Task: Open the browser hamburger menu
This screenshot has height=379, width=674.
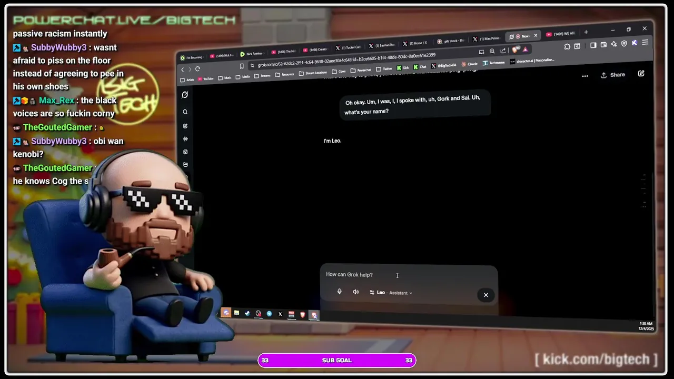Action: (645, 42)
